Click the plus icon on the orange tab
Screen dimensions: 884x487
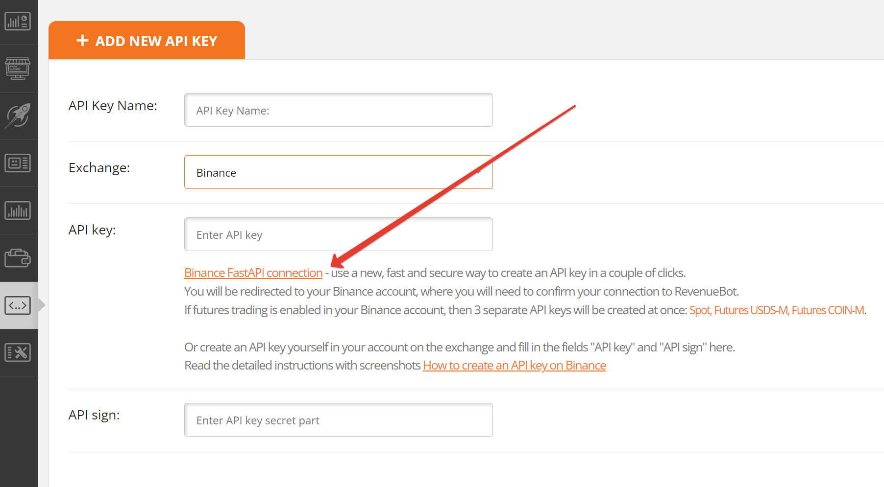[82, 41]
